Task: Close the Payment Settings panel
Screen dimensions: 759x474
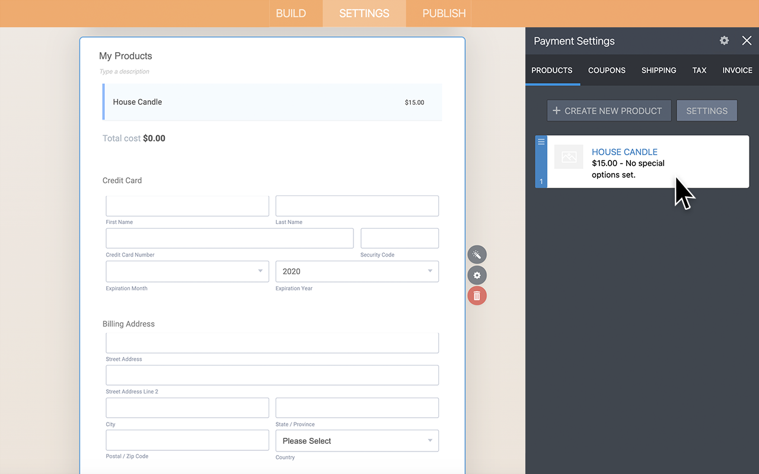Action: click(747, 40)
